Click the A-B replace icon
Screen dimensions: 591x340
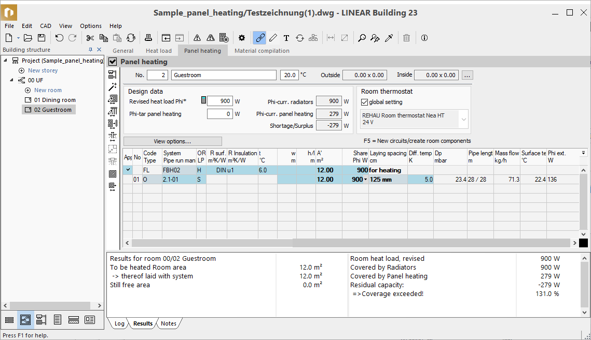point(131,38)
